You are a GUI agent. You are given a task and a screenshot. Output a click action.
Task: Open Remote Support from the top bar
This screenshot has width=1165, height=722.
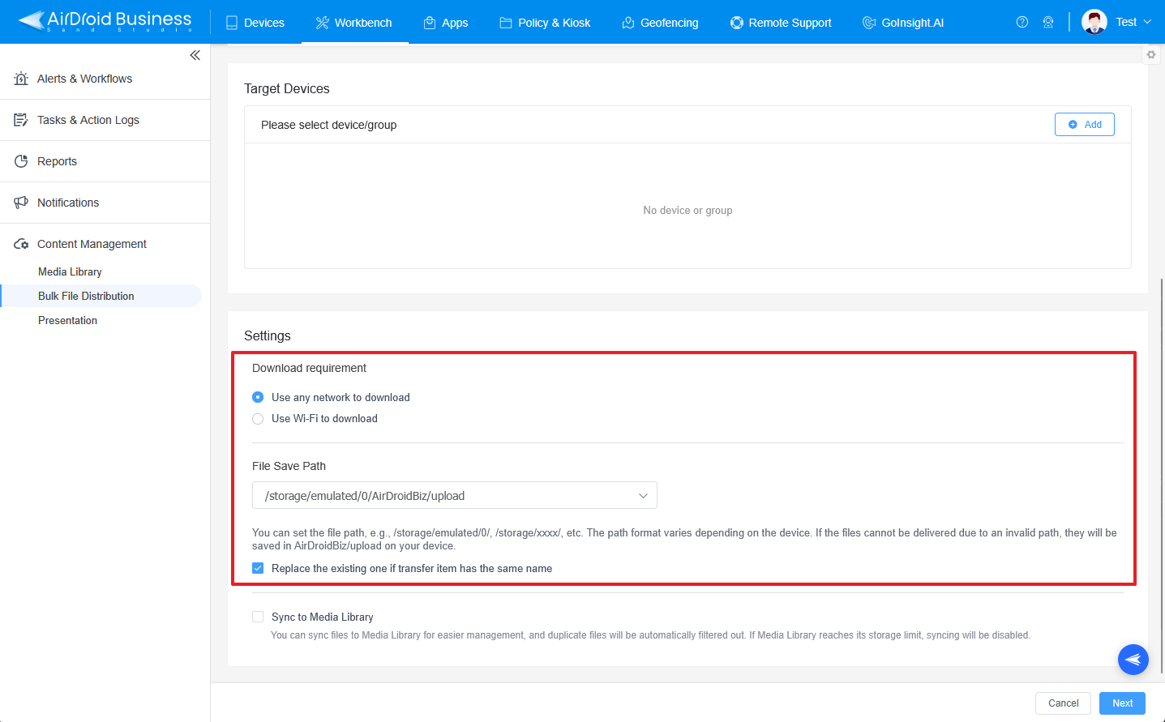pyautogui.click(x=736, y=22)
